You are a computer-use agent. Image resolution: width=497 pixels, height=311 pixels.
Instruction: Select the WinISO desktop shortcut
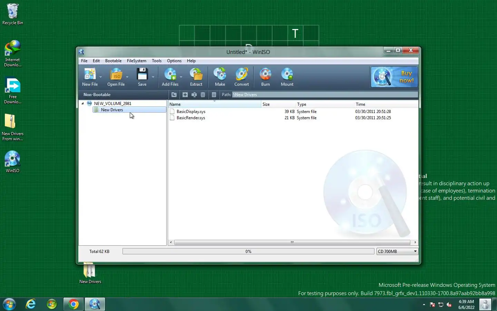[13, 162]
